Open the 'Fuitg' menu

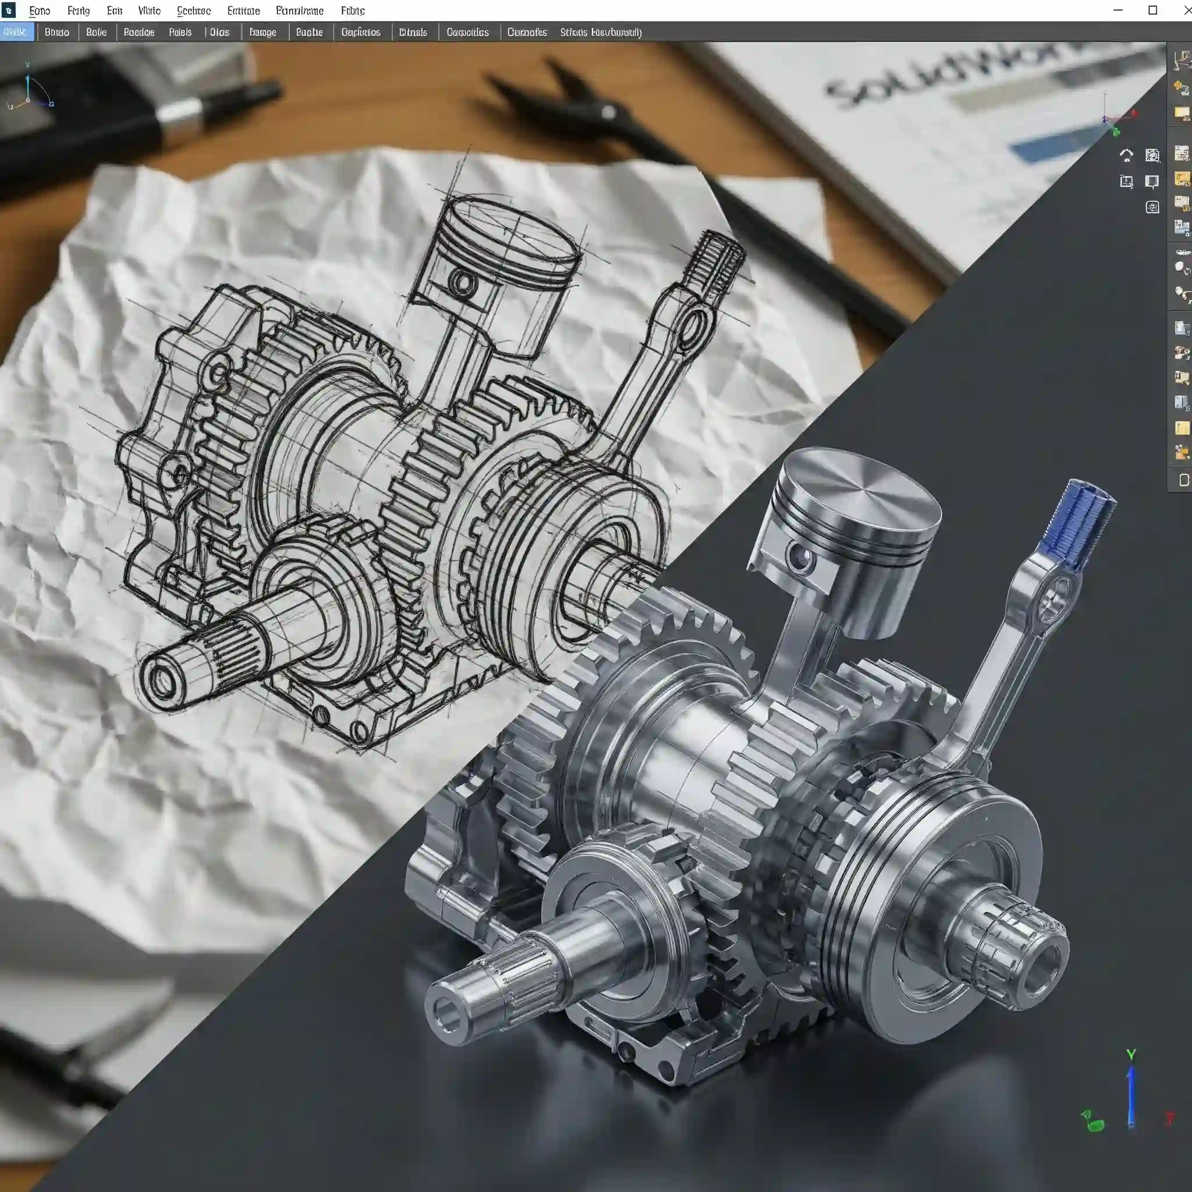click(79, 10)
